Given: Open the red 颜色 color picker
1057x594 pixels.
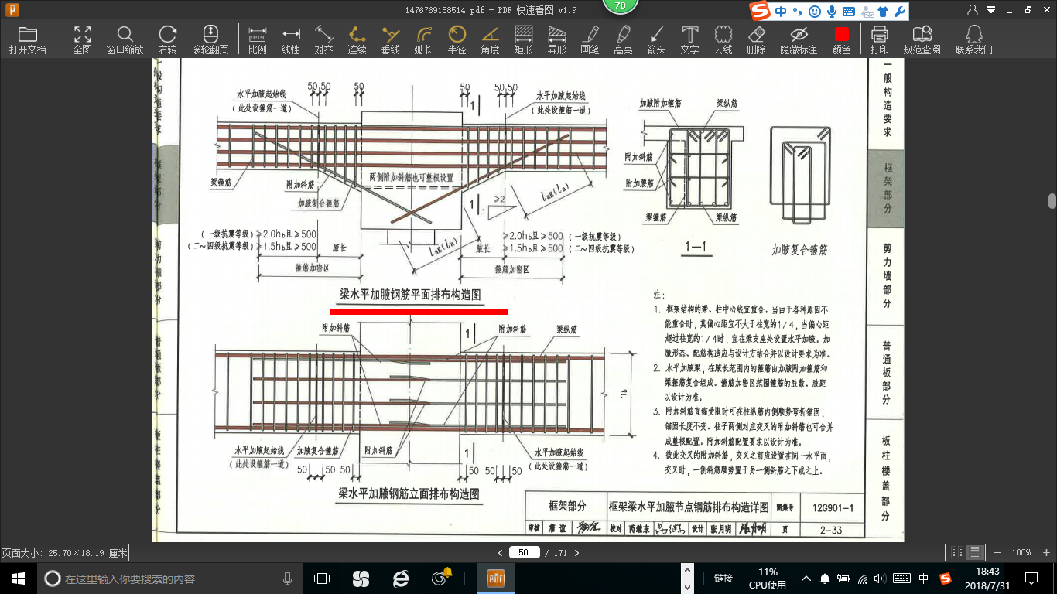Looking at the screenshot, I should (841, 40).
